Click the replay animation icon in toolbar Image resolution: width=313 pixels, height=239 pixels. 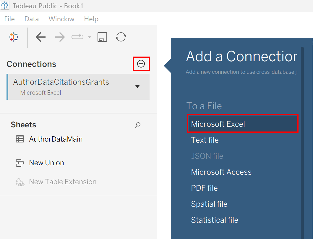77,37
